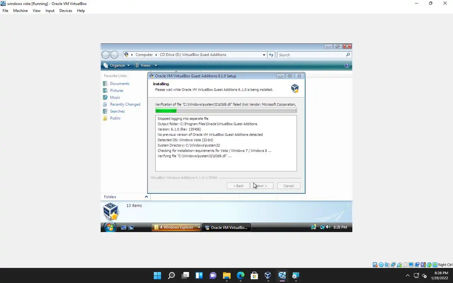Open 4 Windows Explorer group dropdown arrow

coord(199,227)
